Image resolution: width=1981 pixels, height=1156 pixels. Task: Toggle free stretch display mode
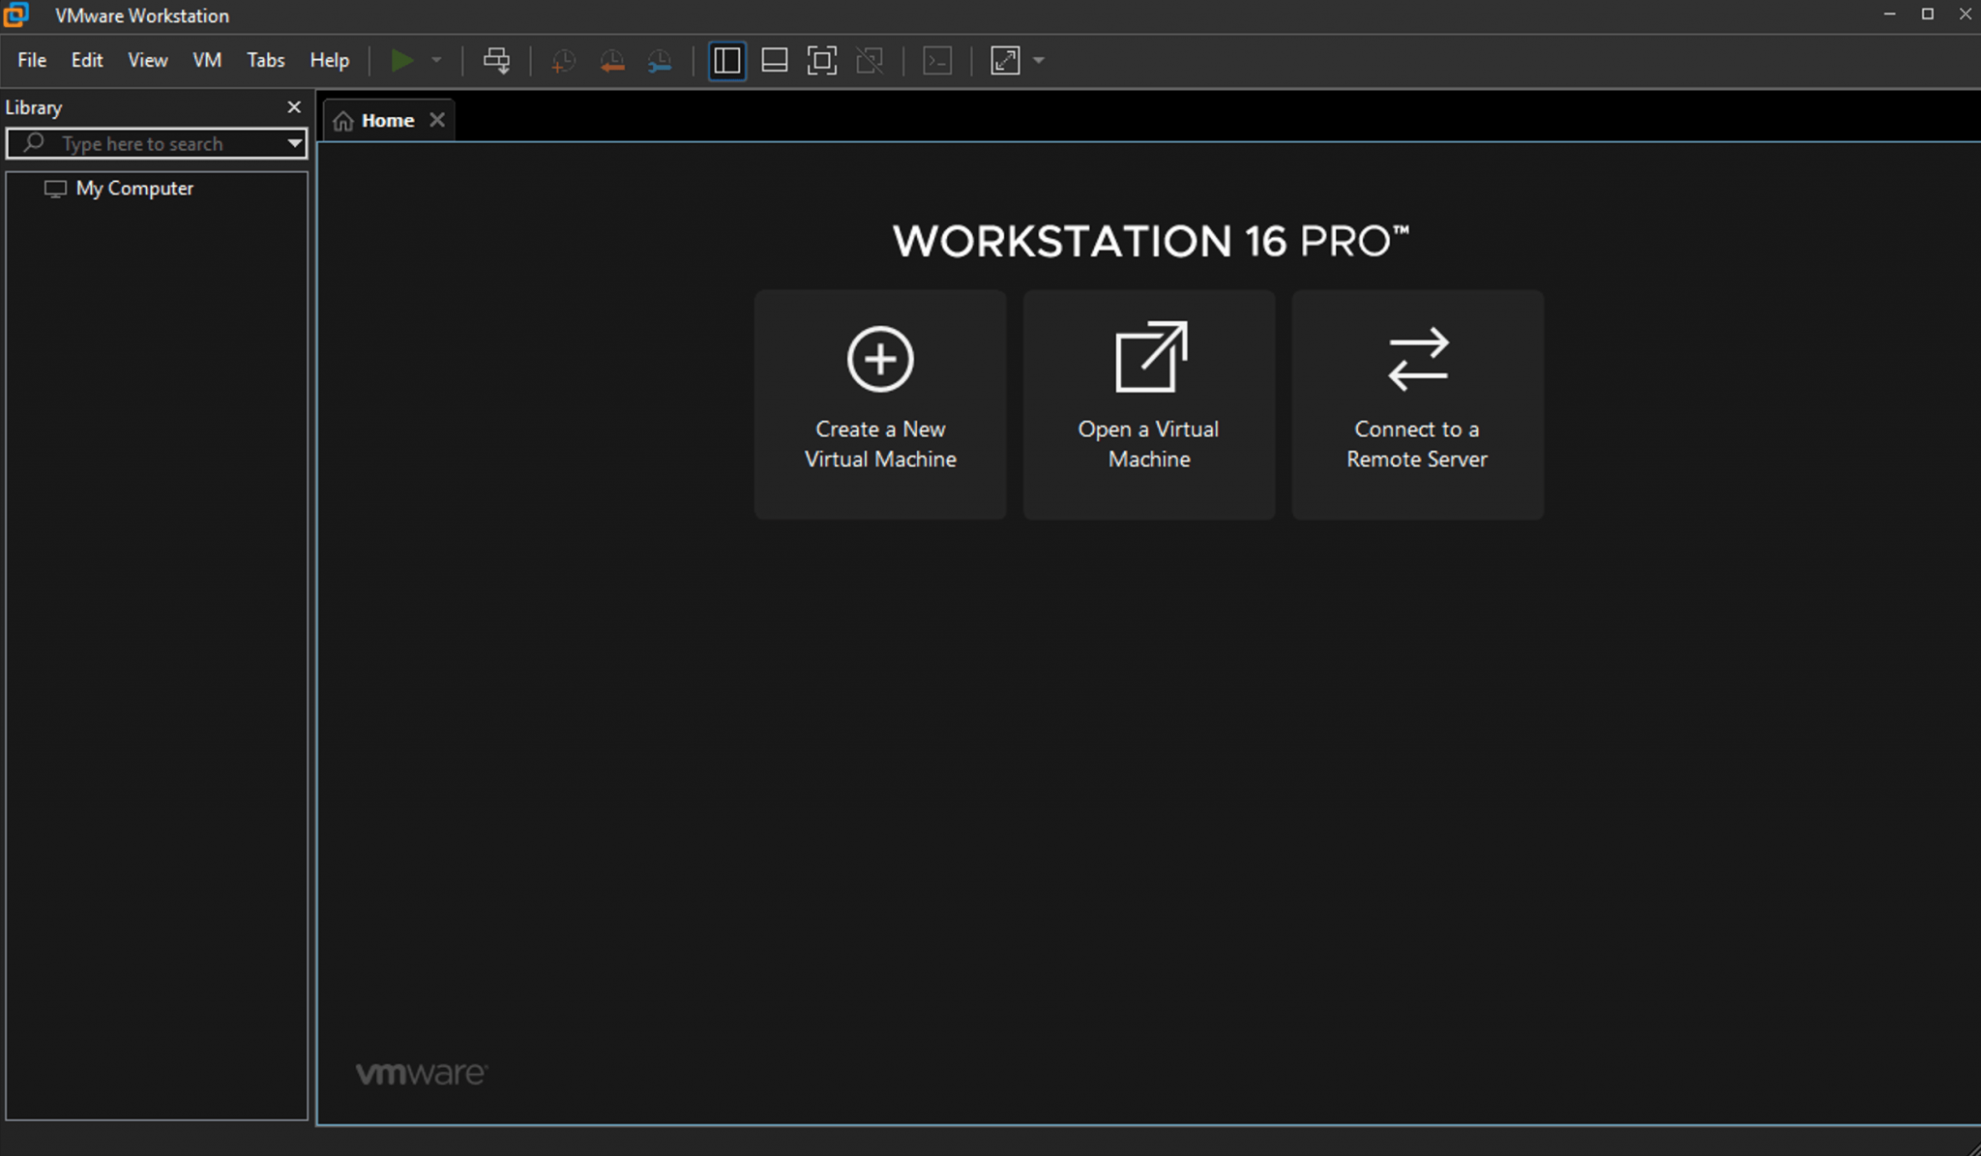(x=1003, y=60)
